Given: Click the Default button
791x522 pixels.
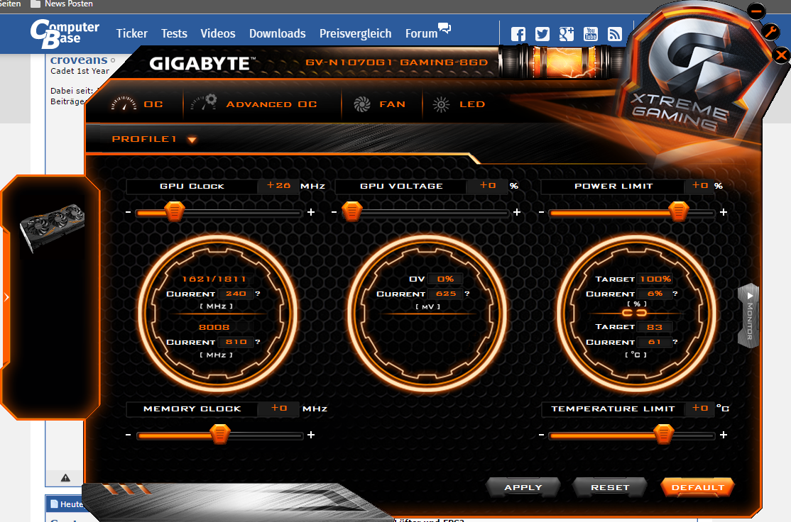Looking at the screenshot, I should [x=698, y=487].
